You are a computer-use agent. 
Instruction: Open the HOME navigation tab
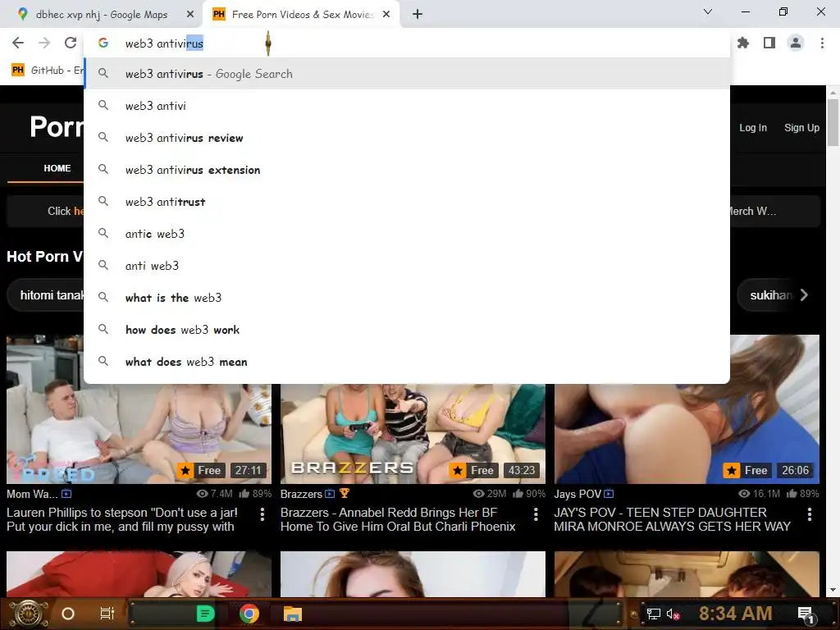[x=57, y=168]
